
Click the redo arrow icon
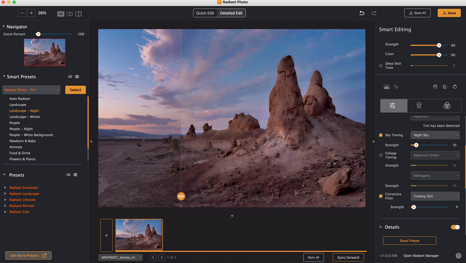(374, 13)
